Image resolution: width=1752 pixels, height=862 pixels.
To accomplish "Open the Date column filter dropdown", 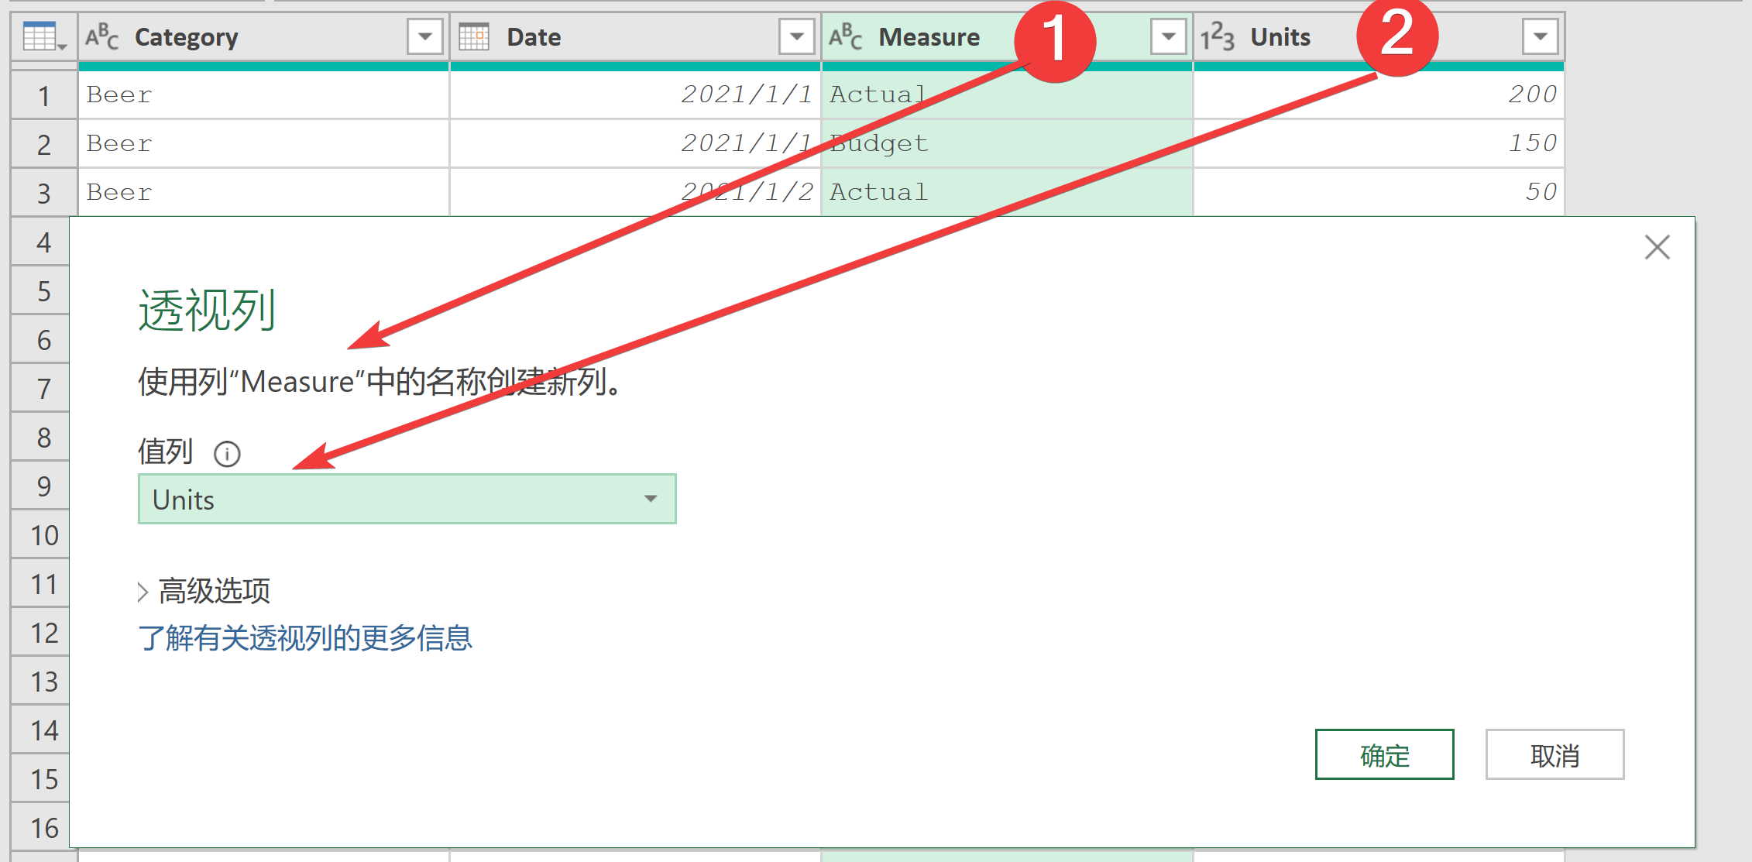I will [796, 36].
